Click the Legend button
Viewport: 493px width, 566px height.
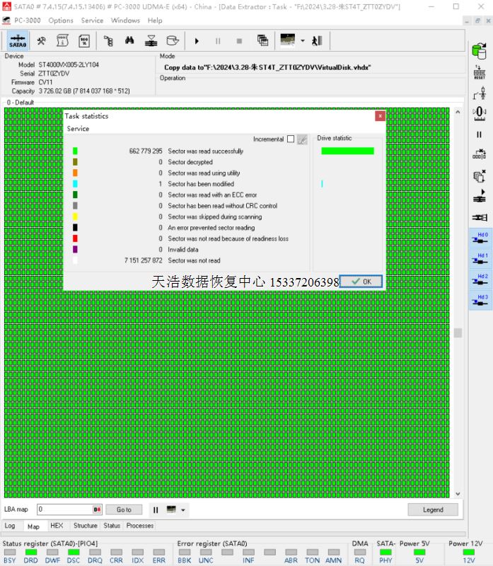(x=433, y=509)
